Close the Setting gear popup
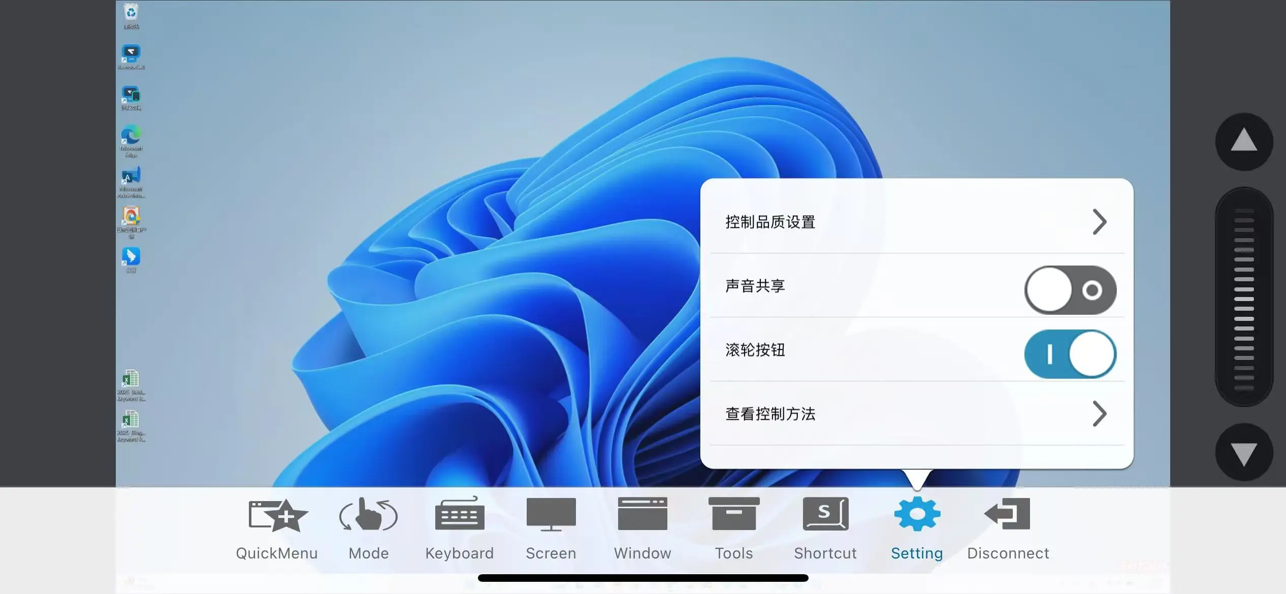 pyautogui.click(x=917, y=529)
